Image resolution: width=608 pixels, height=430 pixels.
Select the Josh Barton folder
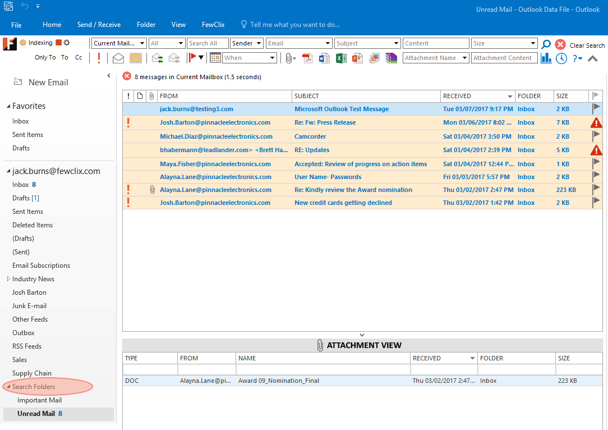tap(29, 292)
